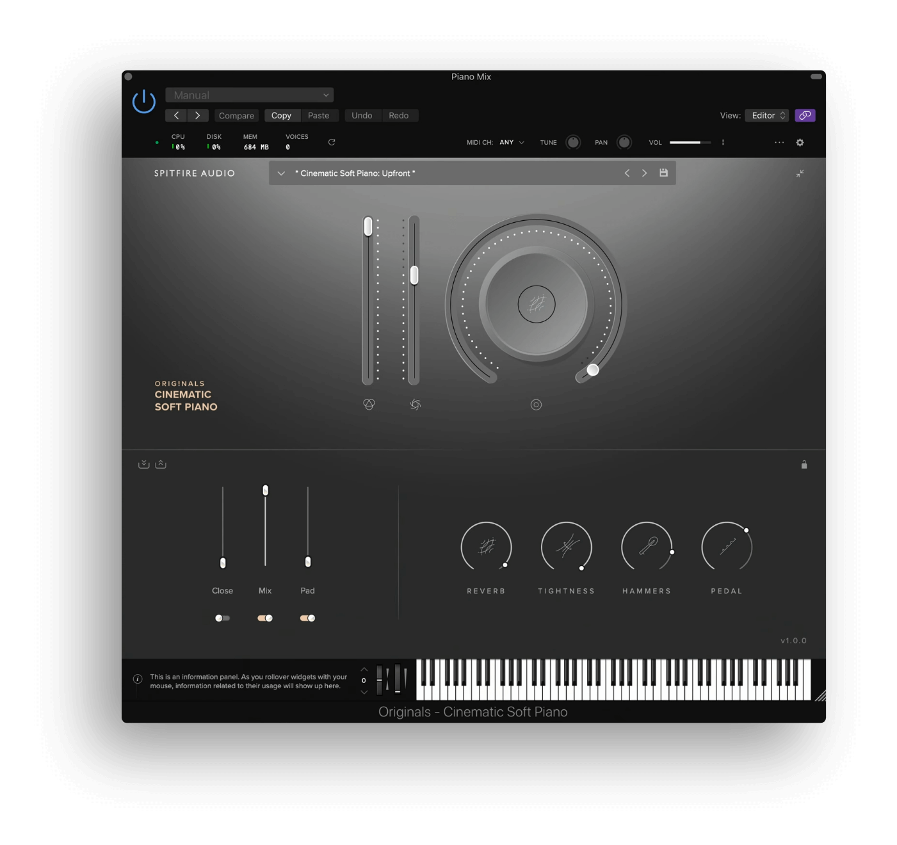The width and height of the screenshot is (897, 845).
Task: Select next preset arrow in preset bar
Action: coord(644,173)
